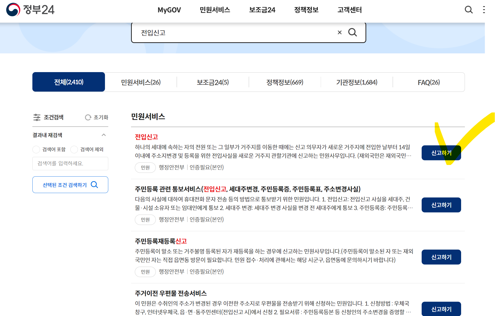Collapse 결과내 재검색 using the chevron

point(103,135)
